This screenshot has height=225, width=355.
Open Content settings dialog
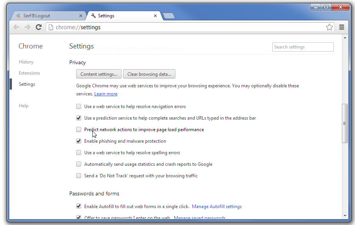point(99,74)
